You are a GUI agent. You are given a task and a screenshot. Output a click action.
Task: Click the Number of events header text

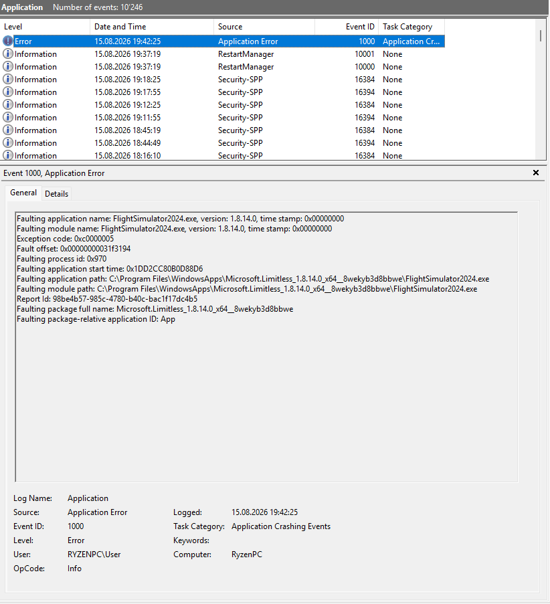(x=98, y=7)
